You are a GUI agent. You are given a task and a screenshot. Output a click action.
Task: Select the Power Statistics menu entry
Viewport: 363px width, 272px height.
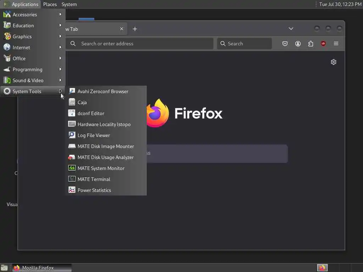tap(106, 190)
